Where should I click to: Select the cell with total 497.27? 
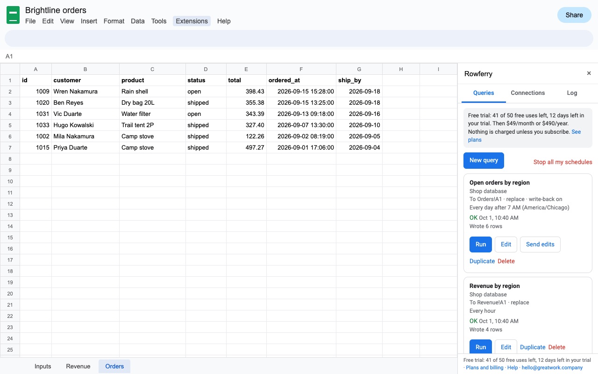point(246,148)
